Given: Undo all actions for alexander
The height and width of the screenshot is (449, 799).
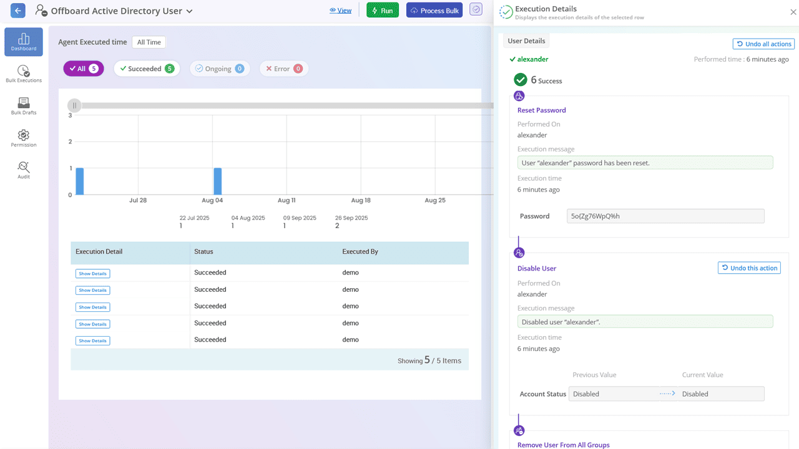Looking at the screenshot, I should click(763, 44).
